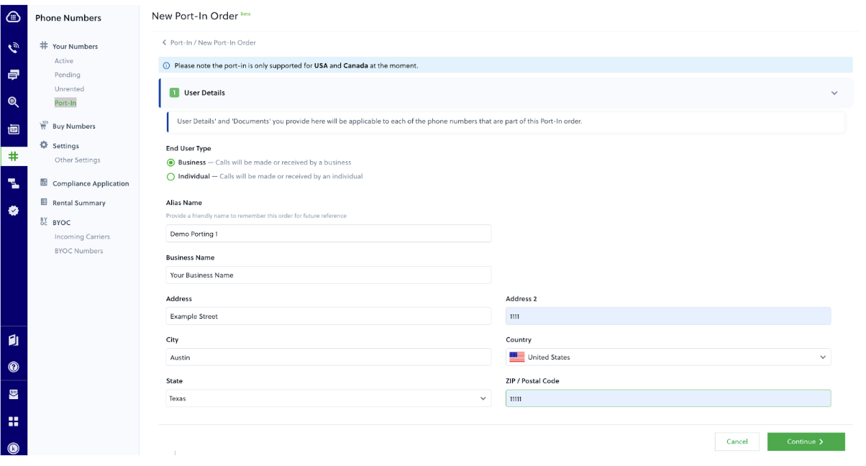Screen dimensions: 866x466
Task: Click the Continue button
Action: pos(806,442)
